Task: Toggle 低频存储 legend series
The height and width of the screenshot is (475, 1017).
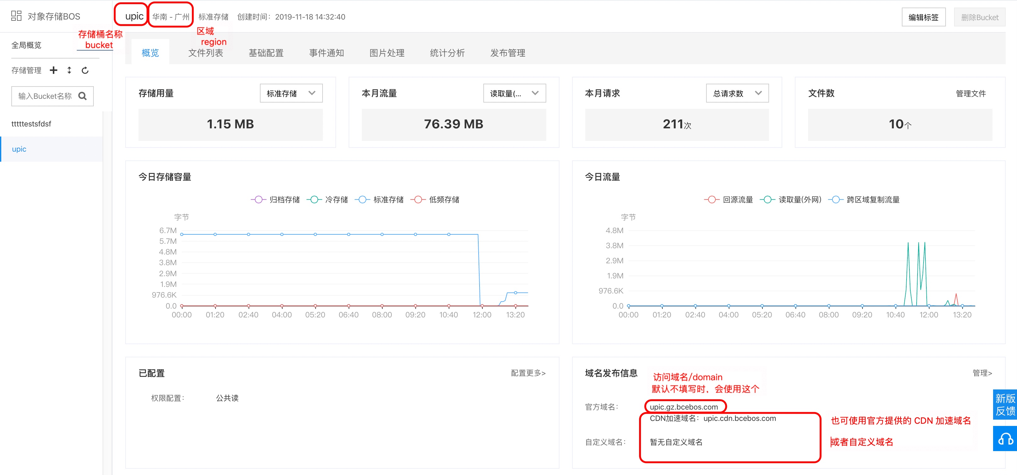Action: click(435, 200)
